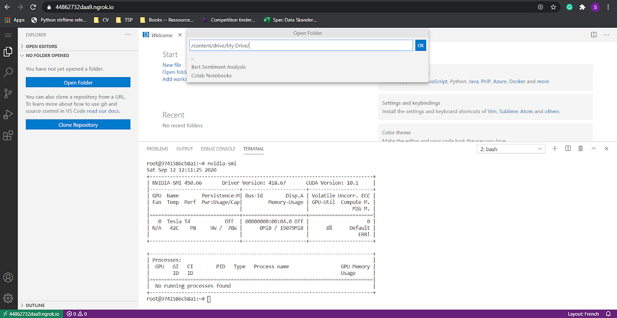Select 'Bert Sentiment Analysis' in the folder dialog
The width and height of the screenshot is (617, 318).
pos(219,67)
